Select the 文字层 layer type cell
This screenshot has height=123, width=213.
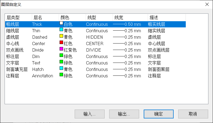tap(12, 63)
